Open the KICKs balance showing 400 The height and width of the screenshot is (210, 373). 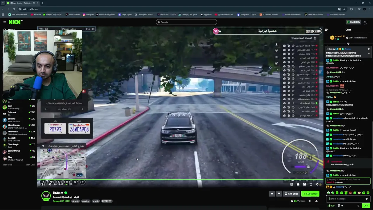tap(331, 206)
